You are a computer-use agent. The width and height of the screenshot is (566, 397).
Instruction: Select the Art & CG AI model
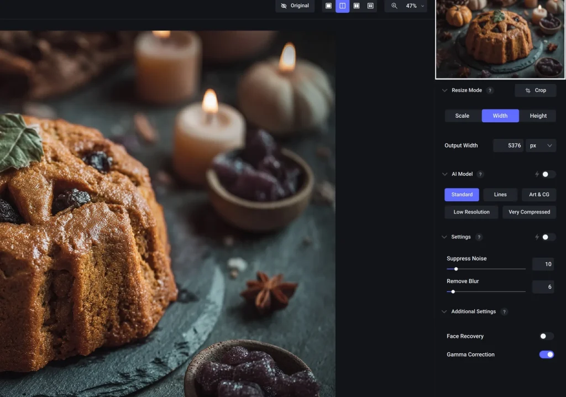[x=539, y=195]
